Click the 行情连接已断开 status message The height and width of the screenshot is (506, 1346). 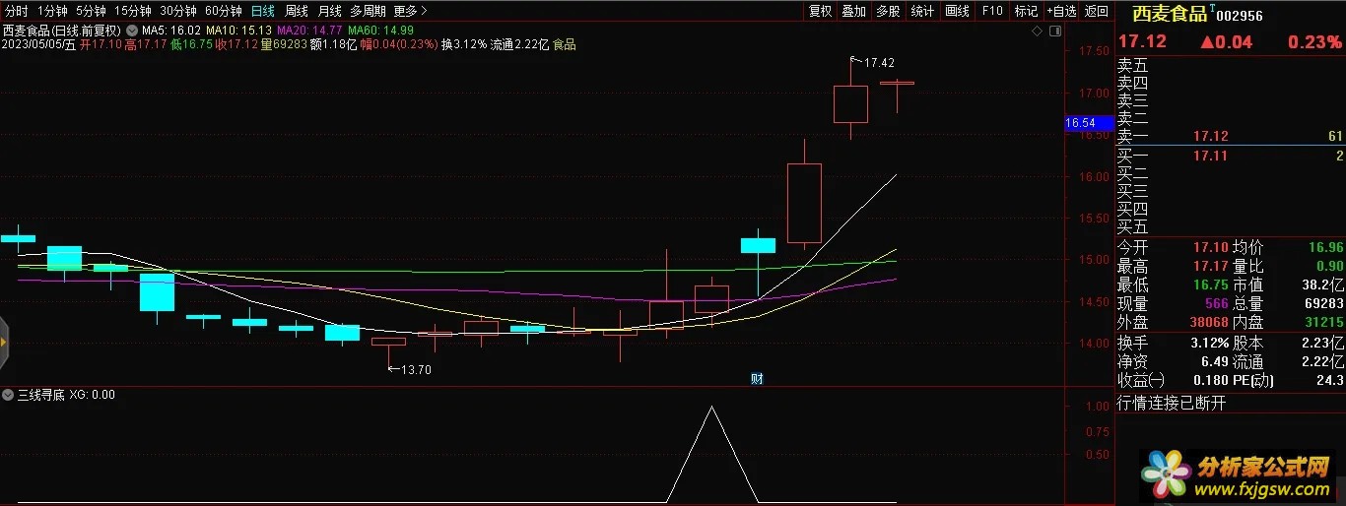[1173, 404]
